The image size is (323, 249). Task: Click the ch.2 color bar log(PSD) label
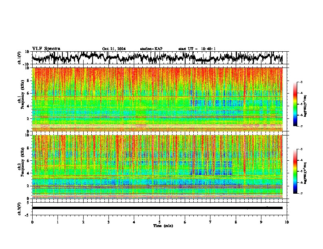[x=305, y=173]
